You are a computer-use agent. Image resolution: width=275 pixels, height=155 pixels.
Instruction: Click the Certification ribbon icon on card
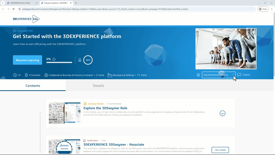(84, 140)
